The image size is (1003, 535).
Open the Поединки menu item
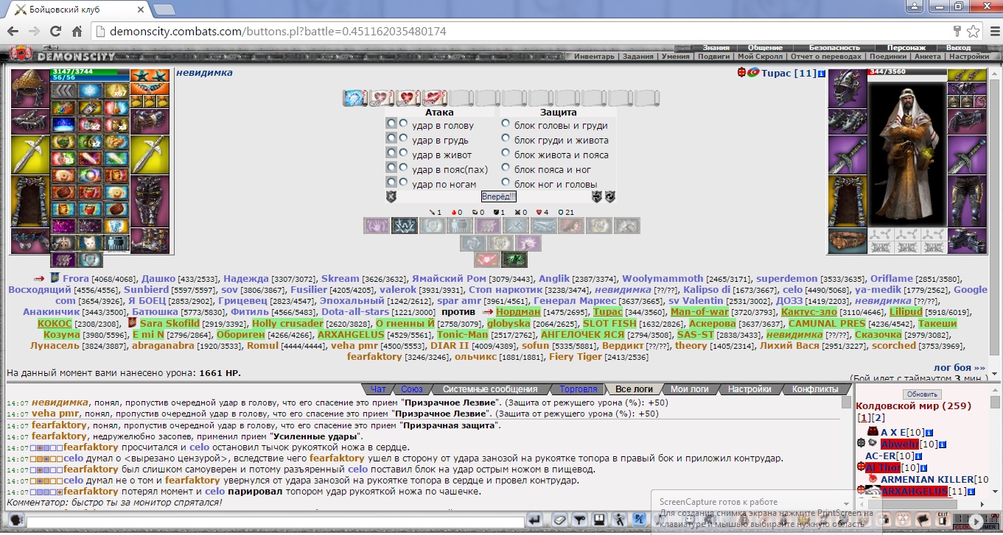click(x=888, y=57)
